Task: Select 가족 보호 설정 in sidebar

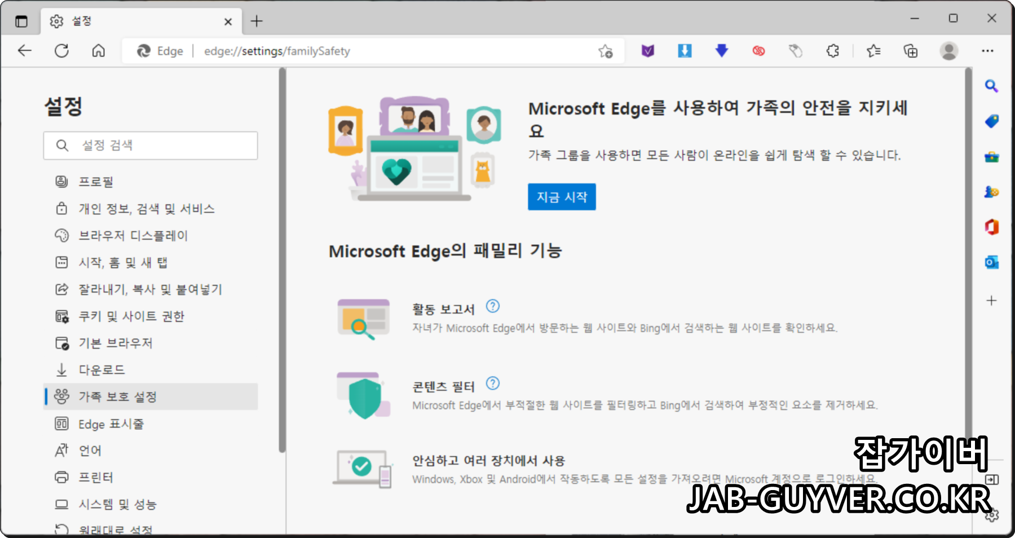Action: tap(151, 396)
